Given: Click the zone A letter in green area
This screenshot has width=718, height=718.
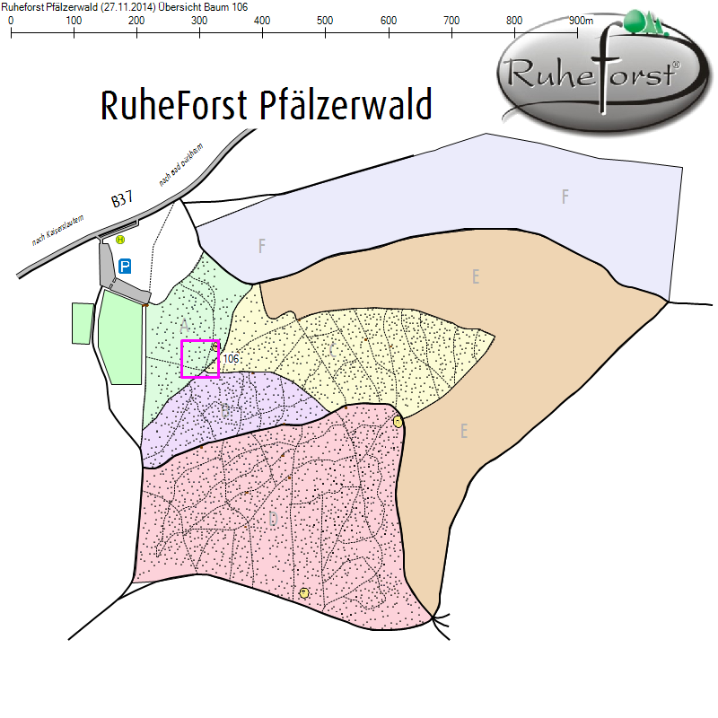Looking at the screenshot, I should 184,326.
